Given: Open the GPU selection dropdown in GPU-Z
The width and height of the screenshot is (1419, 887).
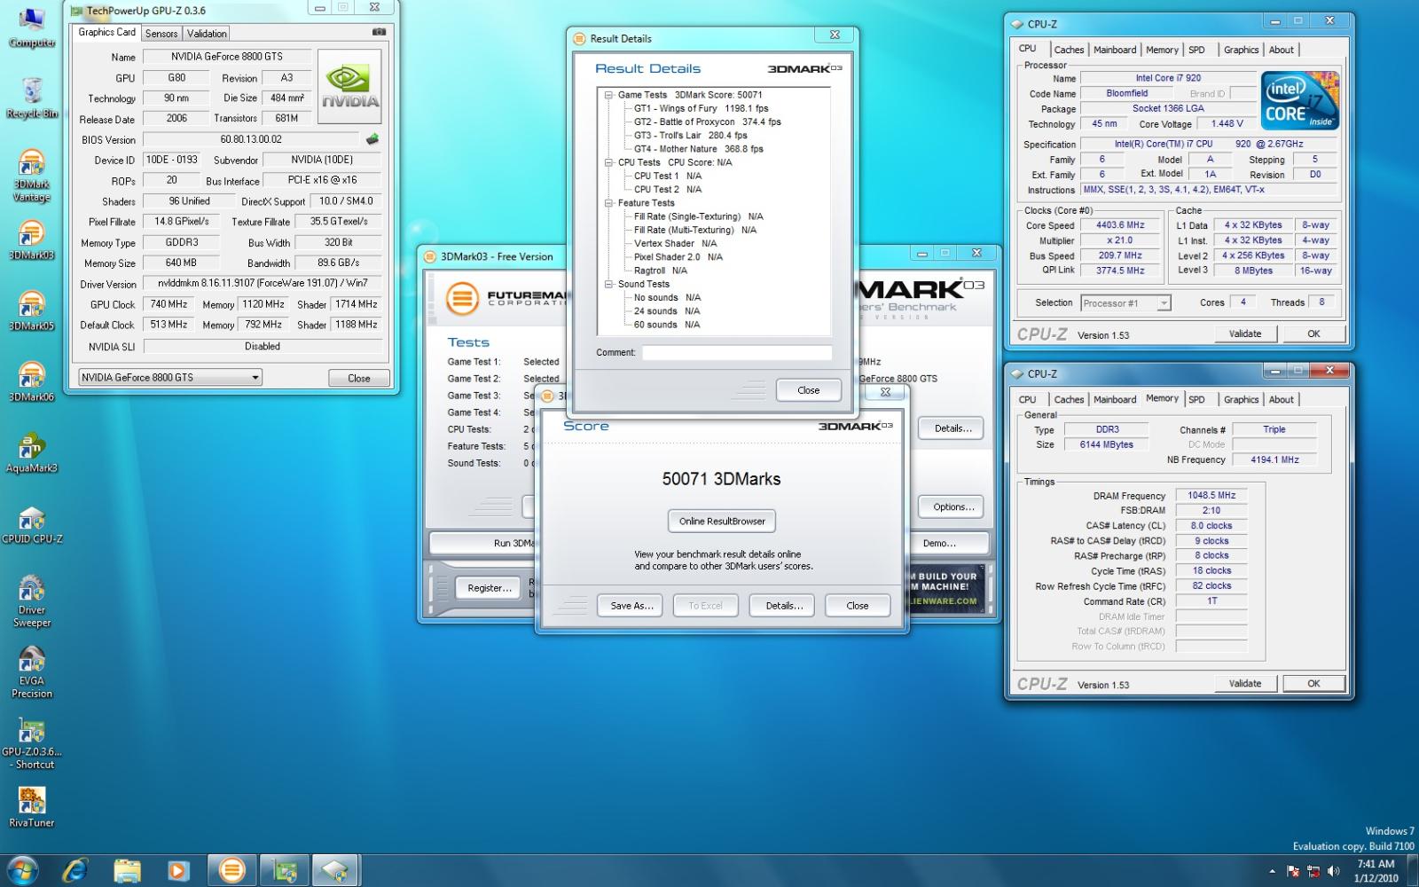Looking at the screenshot, I should point(170,377).
